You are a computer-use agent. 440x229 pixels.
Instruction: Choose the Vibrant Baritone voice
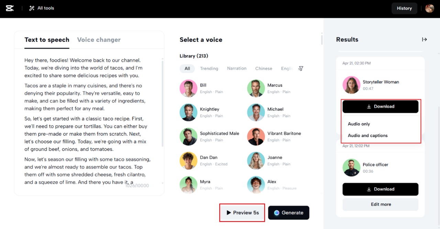pyautogui.click(x=256, y=137)
